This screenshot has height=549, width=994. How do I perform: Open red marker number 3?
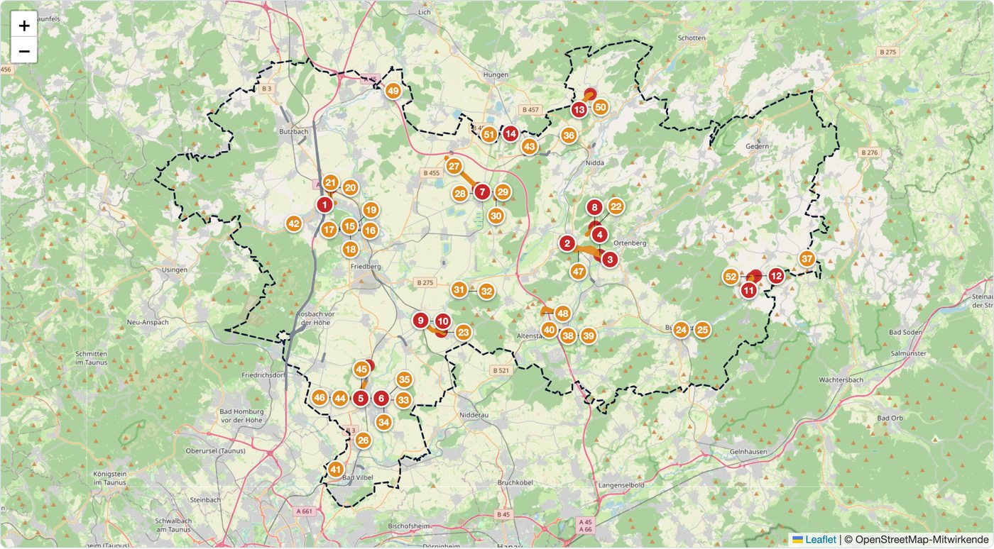609,260
